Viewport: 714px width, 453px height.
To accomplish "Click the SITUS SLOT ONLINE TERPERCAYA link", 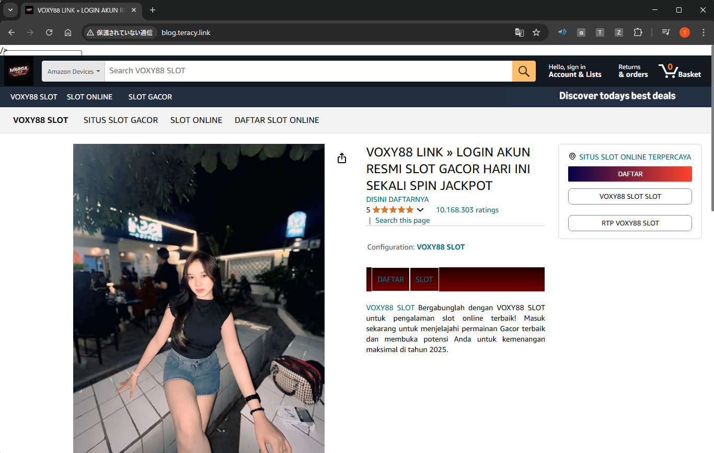I will pos(635,157).
